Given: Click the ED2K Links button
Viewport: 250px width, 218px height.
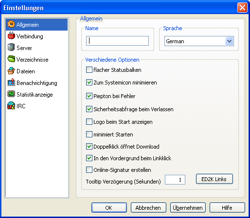Looking at the screenshot, I should pyautogui.click(x=214, y=179).
